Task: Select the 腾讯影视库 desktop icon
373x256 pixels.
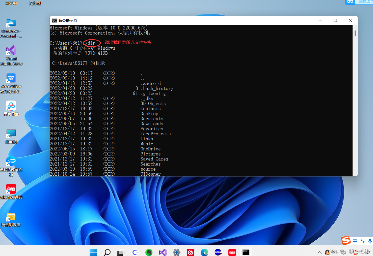Action: click(11, 219)
